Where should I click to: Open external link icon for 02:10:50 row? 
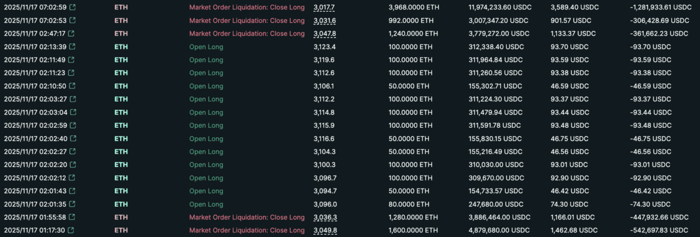point(71,86)
